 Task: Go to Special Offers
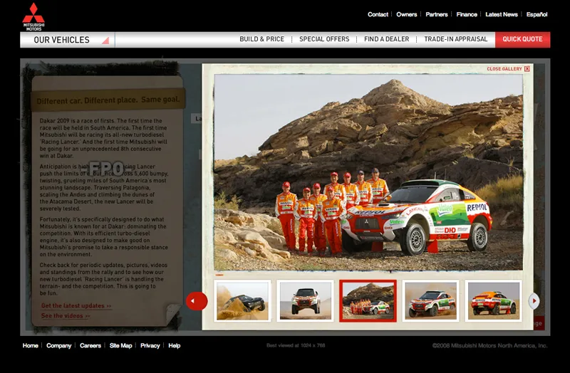point(324,40)
